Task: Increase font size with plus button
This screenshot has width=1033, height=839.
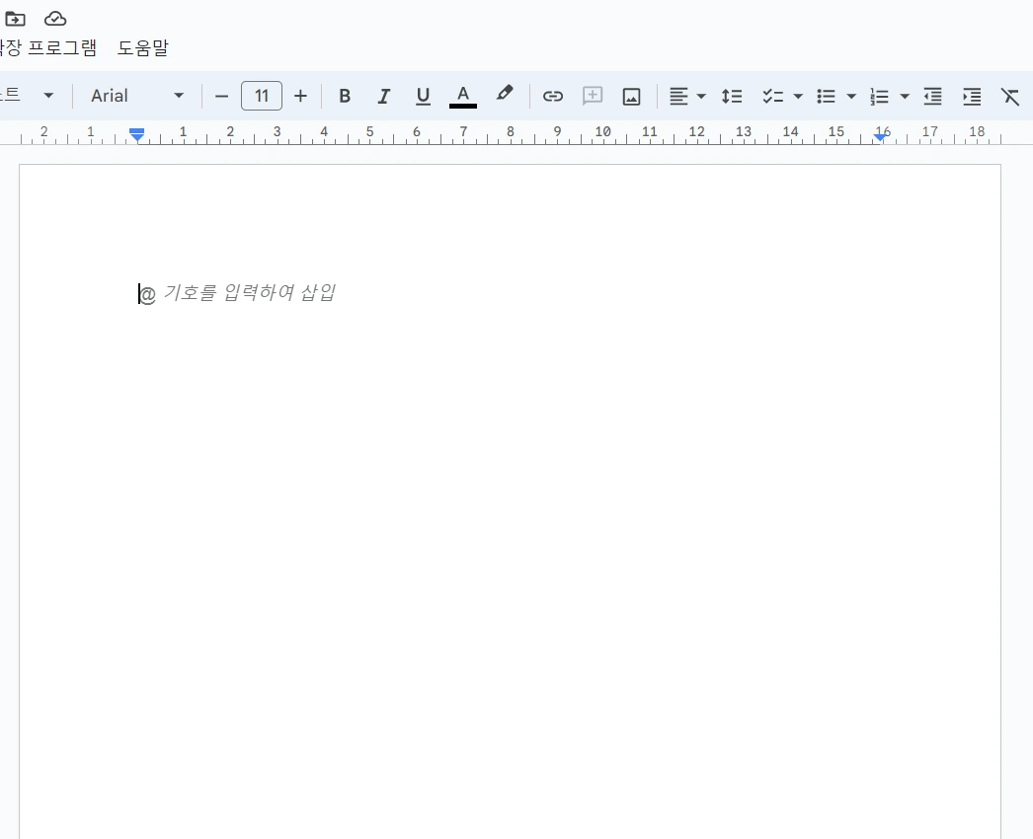Action: 300,96
